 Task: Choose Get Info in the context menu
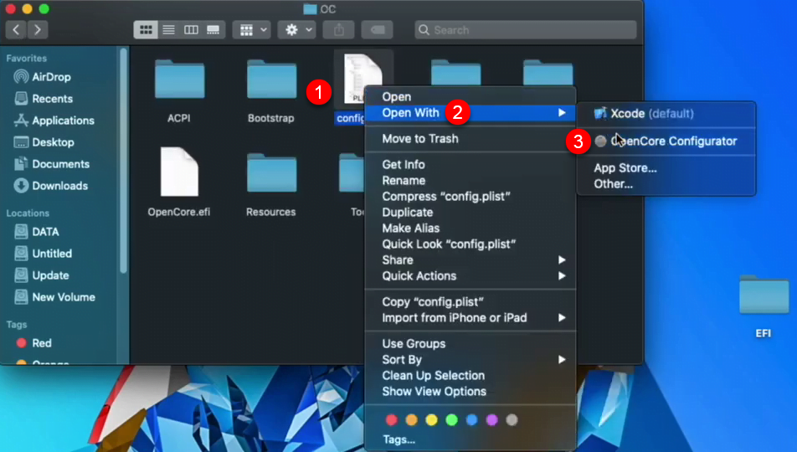pyautogui.click(x=470, y=165)
